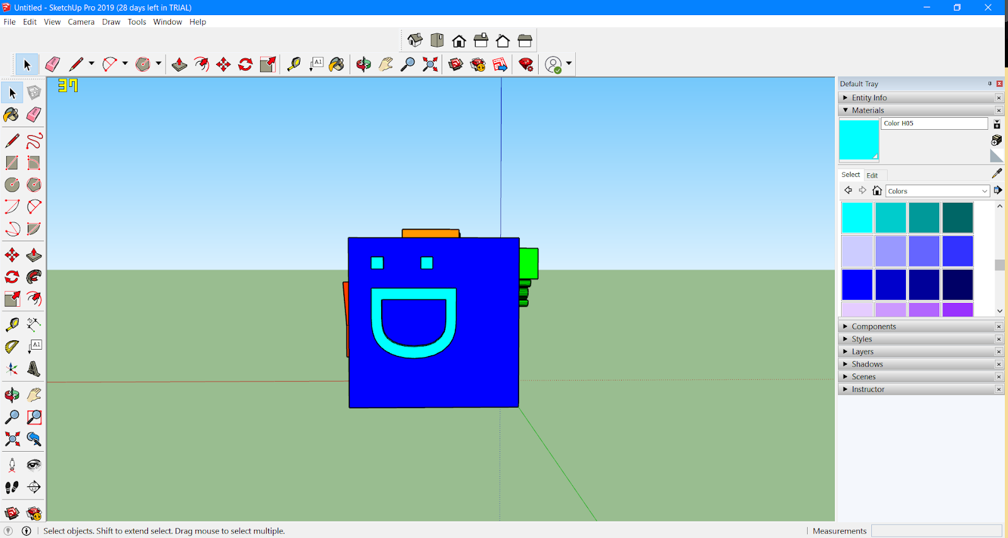
Task: Open Arc tool dropdown arrow
Action: [125, 64]
